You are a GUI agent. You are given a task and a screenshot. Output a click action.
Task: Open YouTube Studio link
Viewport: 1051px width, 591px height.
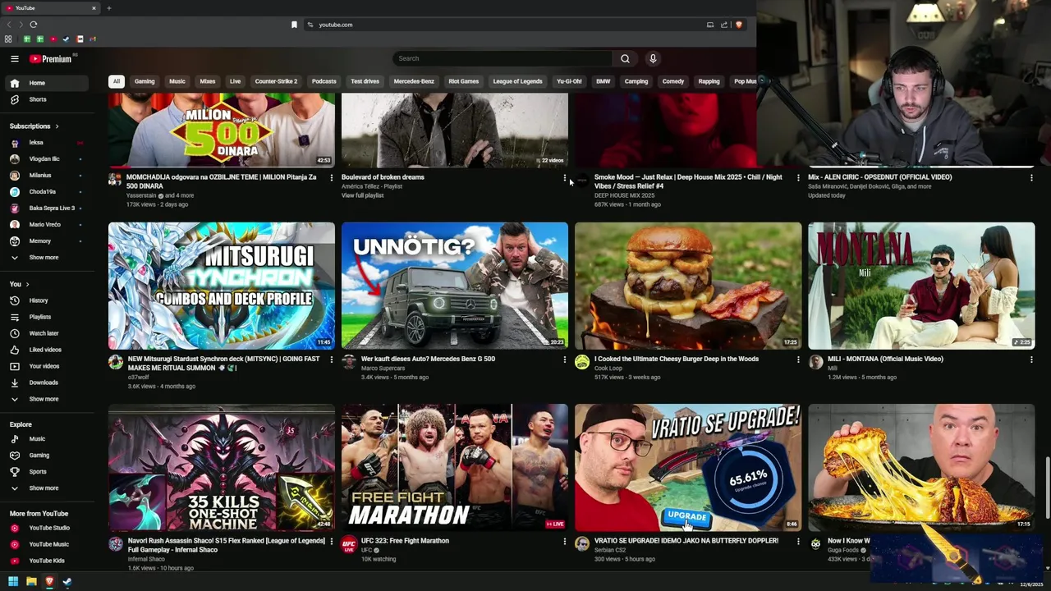coord(46,528)
